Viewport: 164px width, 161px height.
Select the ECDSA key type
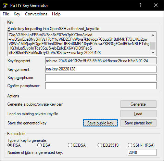coord(77,145)
